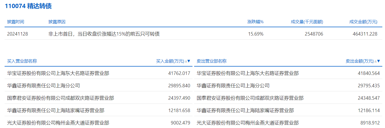
Task: Click the 买入金额(万元) column header
Action: [170, 61]
